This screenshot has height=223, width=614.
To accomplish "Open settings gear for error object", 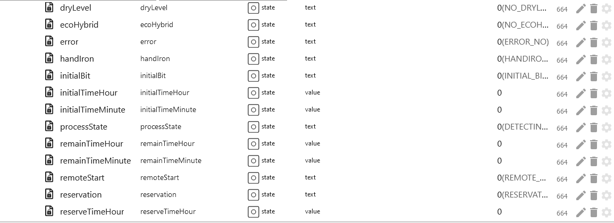I will (x=606, y=42).
